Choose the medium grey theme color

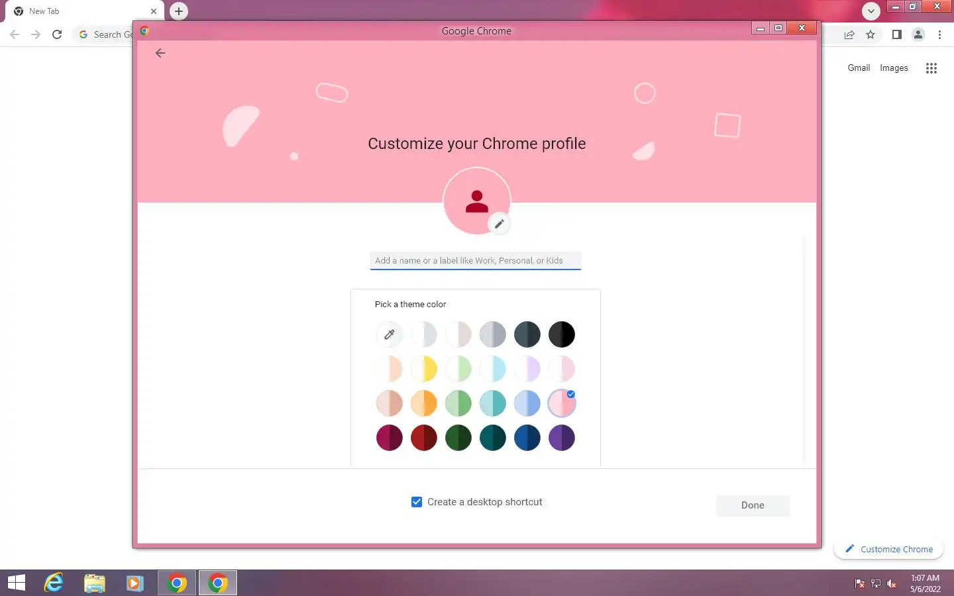click(493, 334)
